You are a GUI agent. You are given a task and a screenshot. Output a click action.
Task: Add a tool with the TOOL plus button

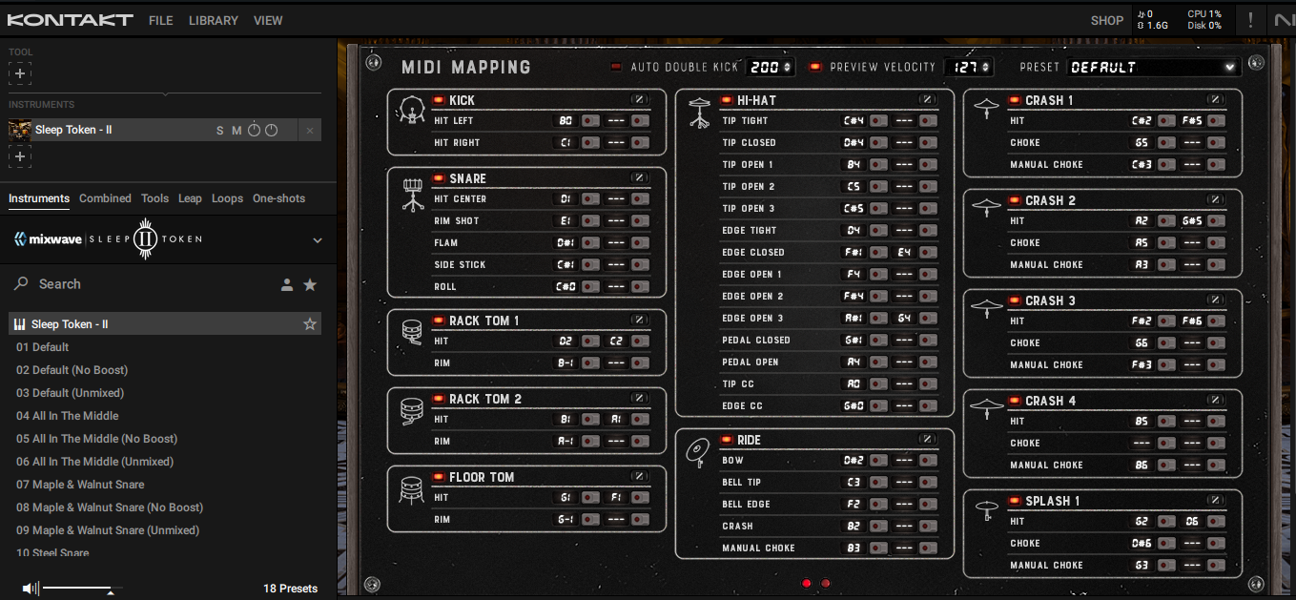(20, 73)
